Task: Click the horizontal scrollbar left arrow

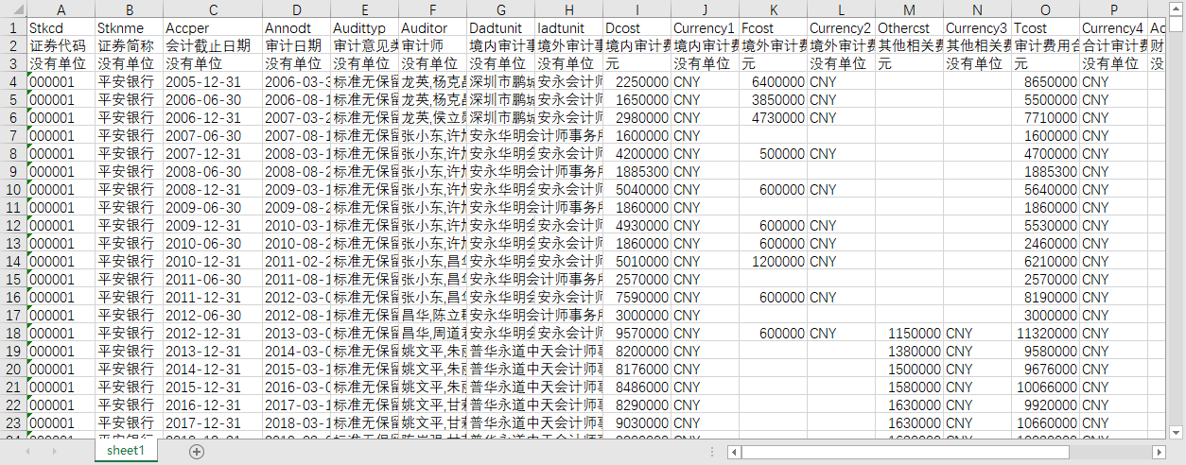Action: point(734,452)
